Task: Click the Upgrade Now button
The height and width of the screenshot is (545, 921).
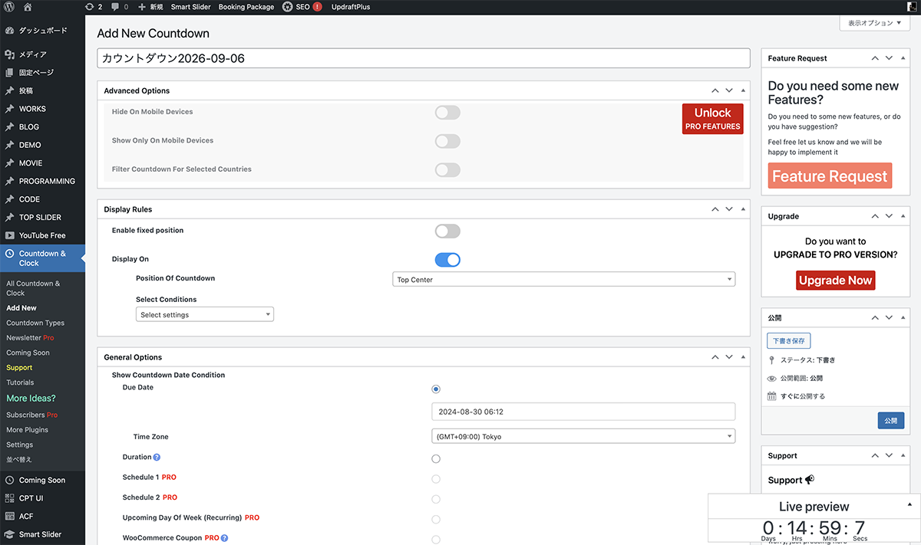Action: (835, 281)
